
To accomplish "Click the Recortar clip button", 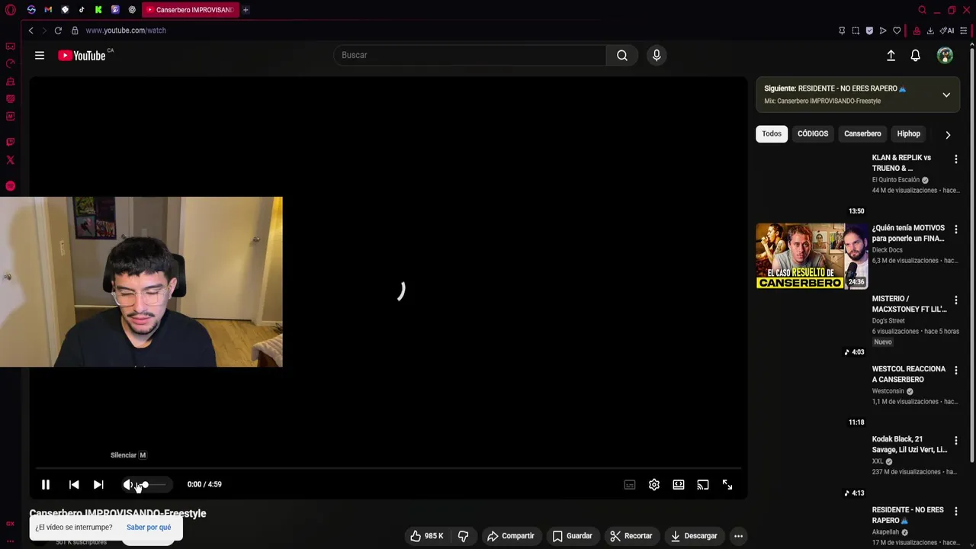I will click(631, 536).
